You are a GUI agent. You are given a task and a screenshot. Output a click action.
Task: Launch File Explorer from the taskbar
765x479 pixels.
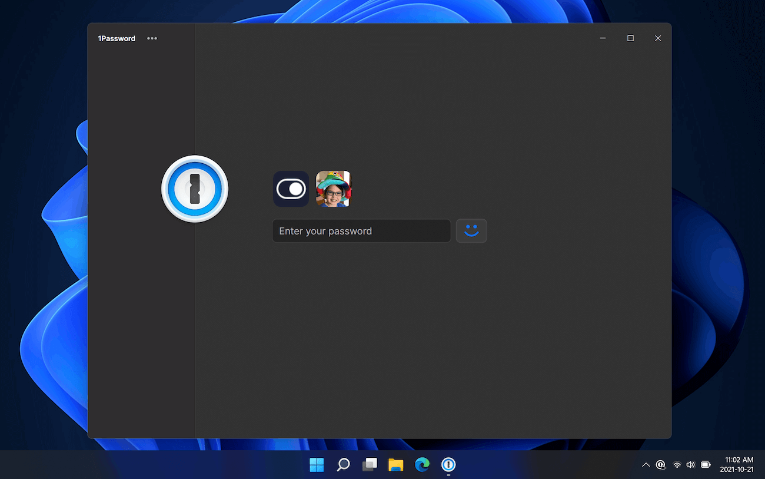[395, 465]
